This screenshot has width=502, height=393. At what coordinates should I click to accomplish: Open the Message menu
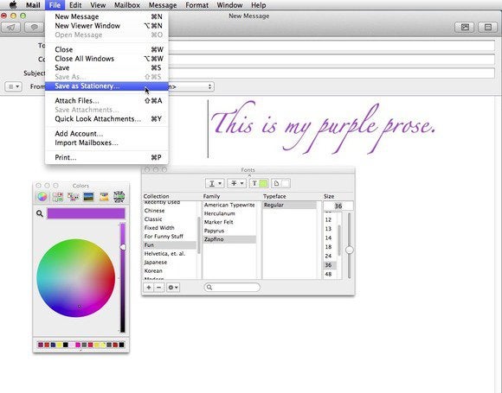pyautogui.click(x=163, y=5)
